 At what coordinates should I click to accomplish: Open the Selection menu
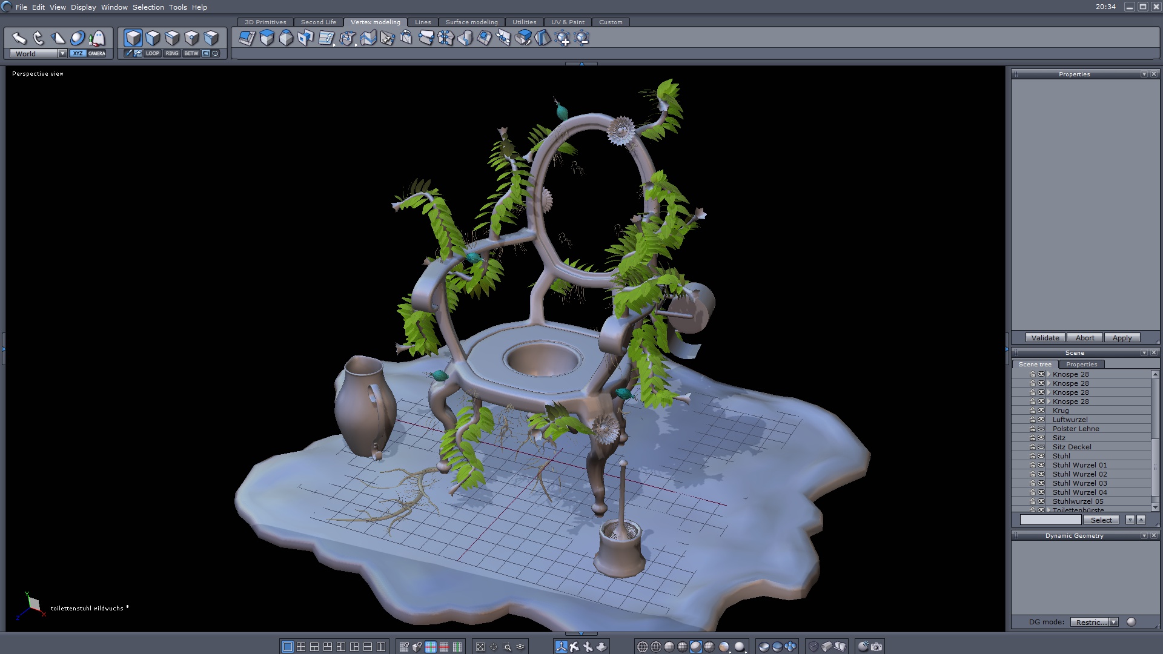click(x=148, y=7)
